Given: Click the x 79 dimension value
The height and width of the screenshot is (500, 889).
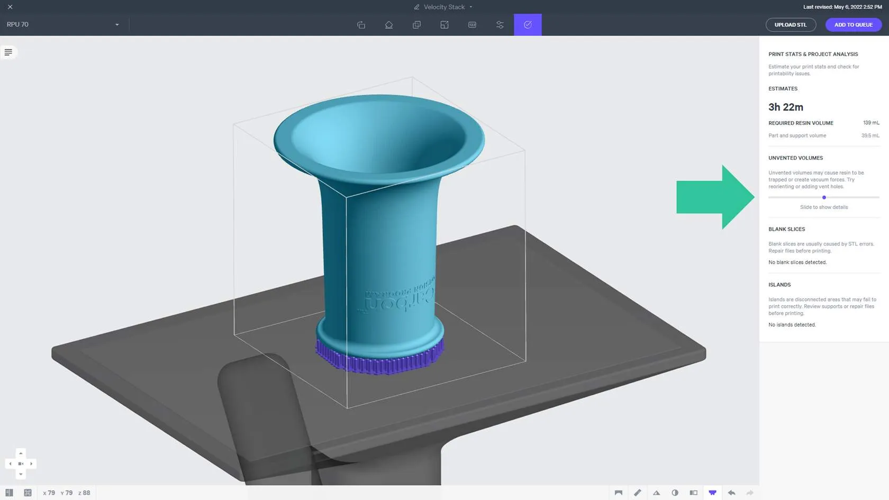Looking at the screenshot, I should (x=49, y=493).
